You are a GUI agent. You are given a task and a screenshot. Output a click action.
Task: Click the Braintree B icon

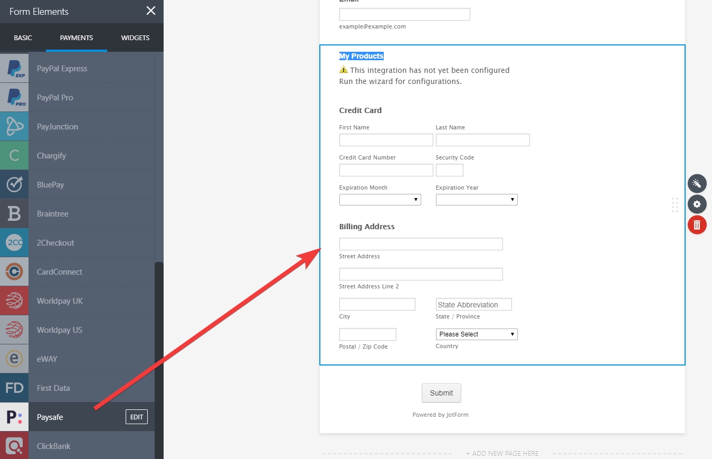(x=14, y=214)
